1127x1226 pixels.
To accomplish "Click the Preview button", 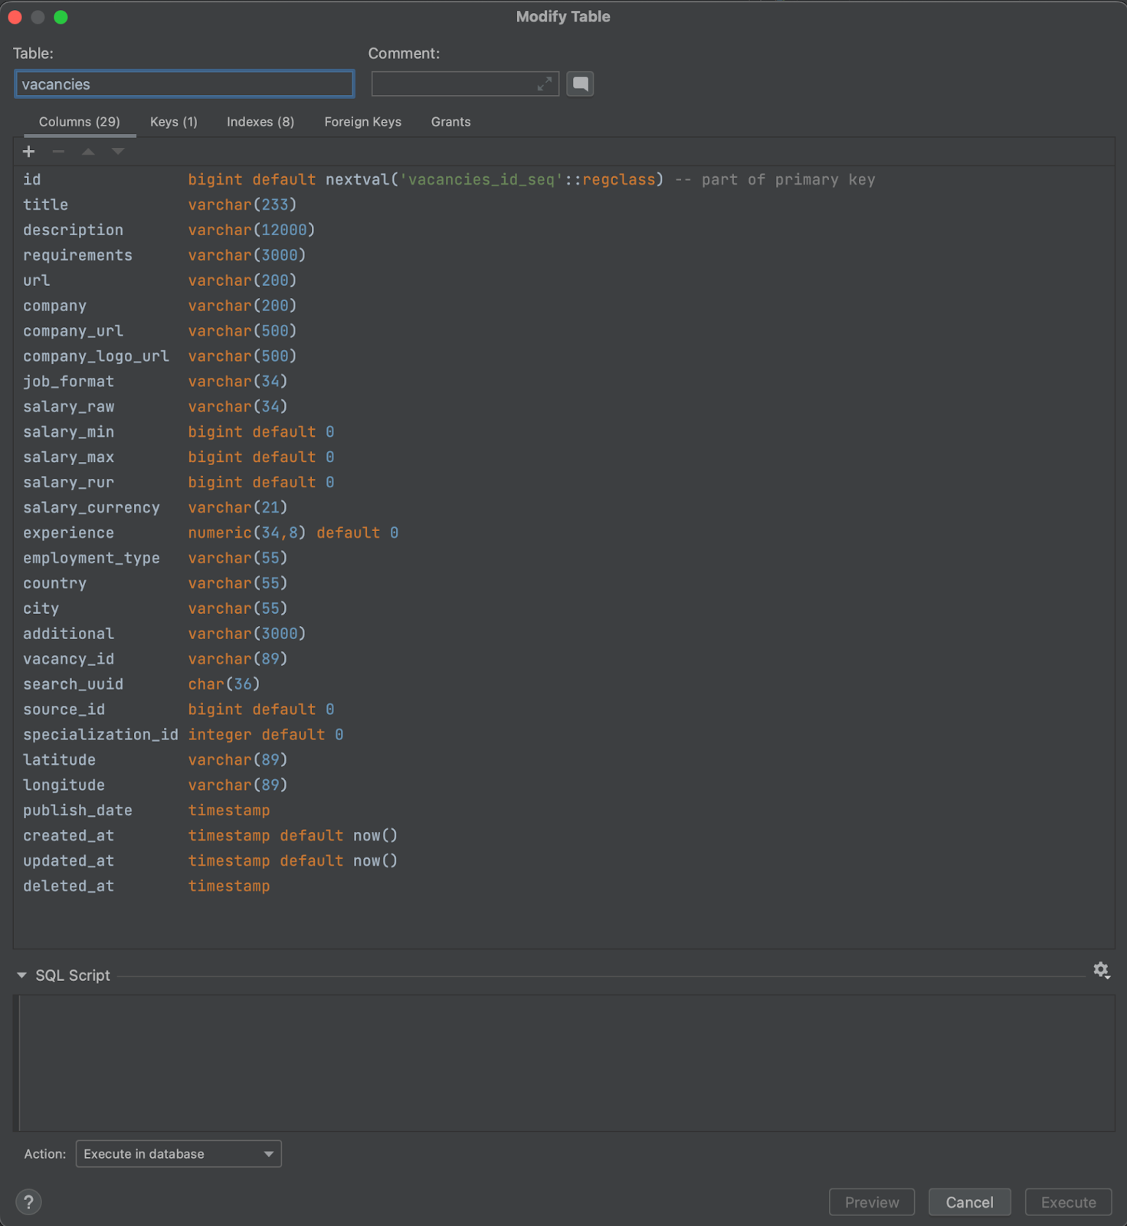I will (871, 1202).
